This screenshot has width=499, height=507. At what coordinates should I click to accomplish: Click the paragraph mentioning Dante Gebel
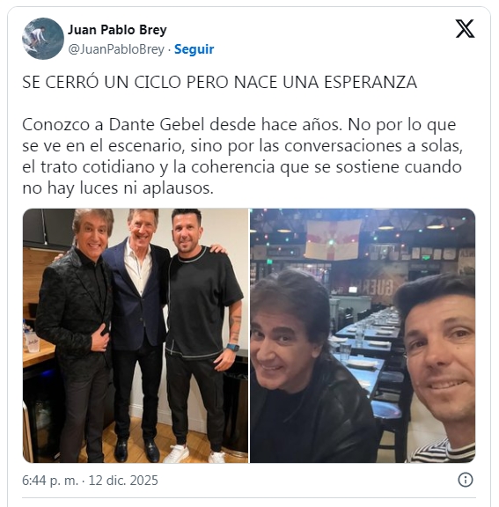tap(242, 156)
